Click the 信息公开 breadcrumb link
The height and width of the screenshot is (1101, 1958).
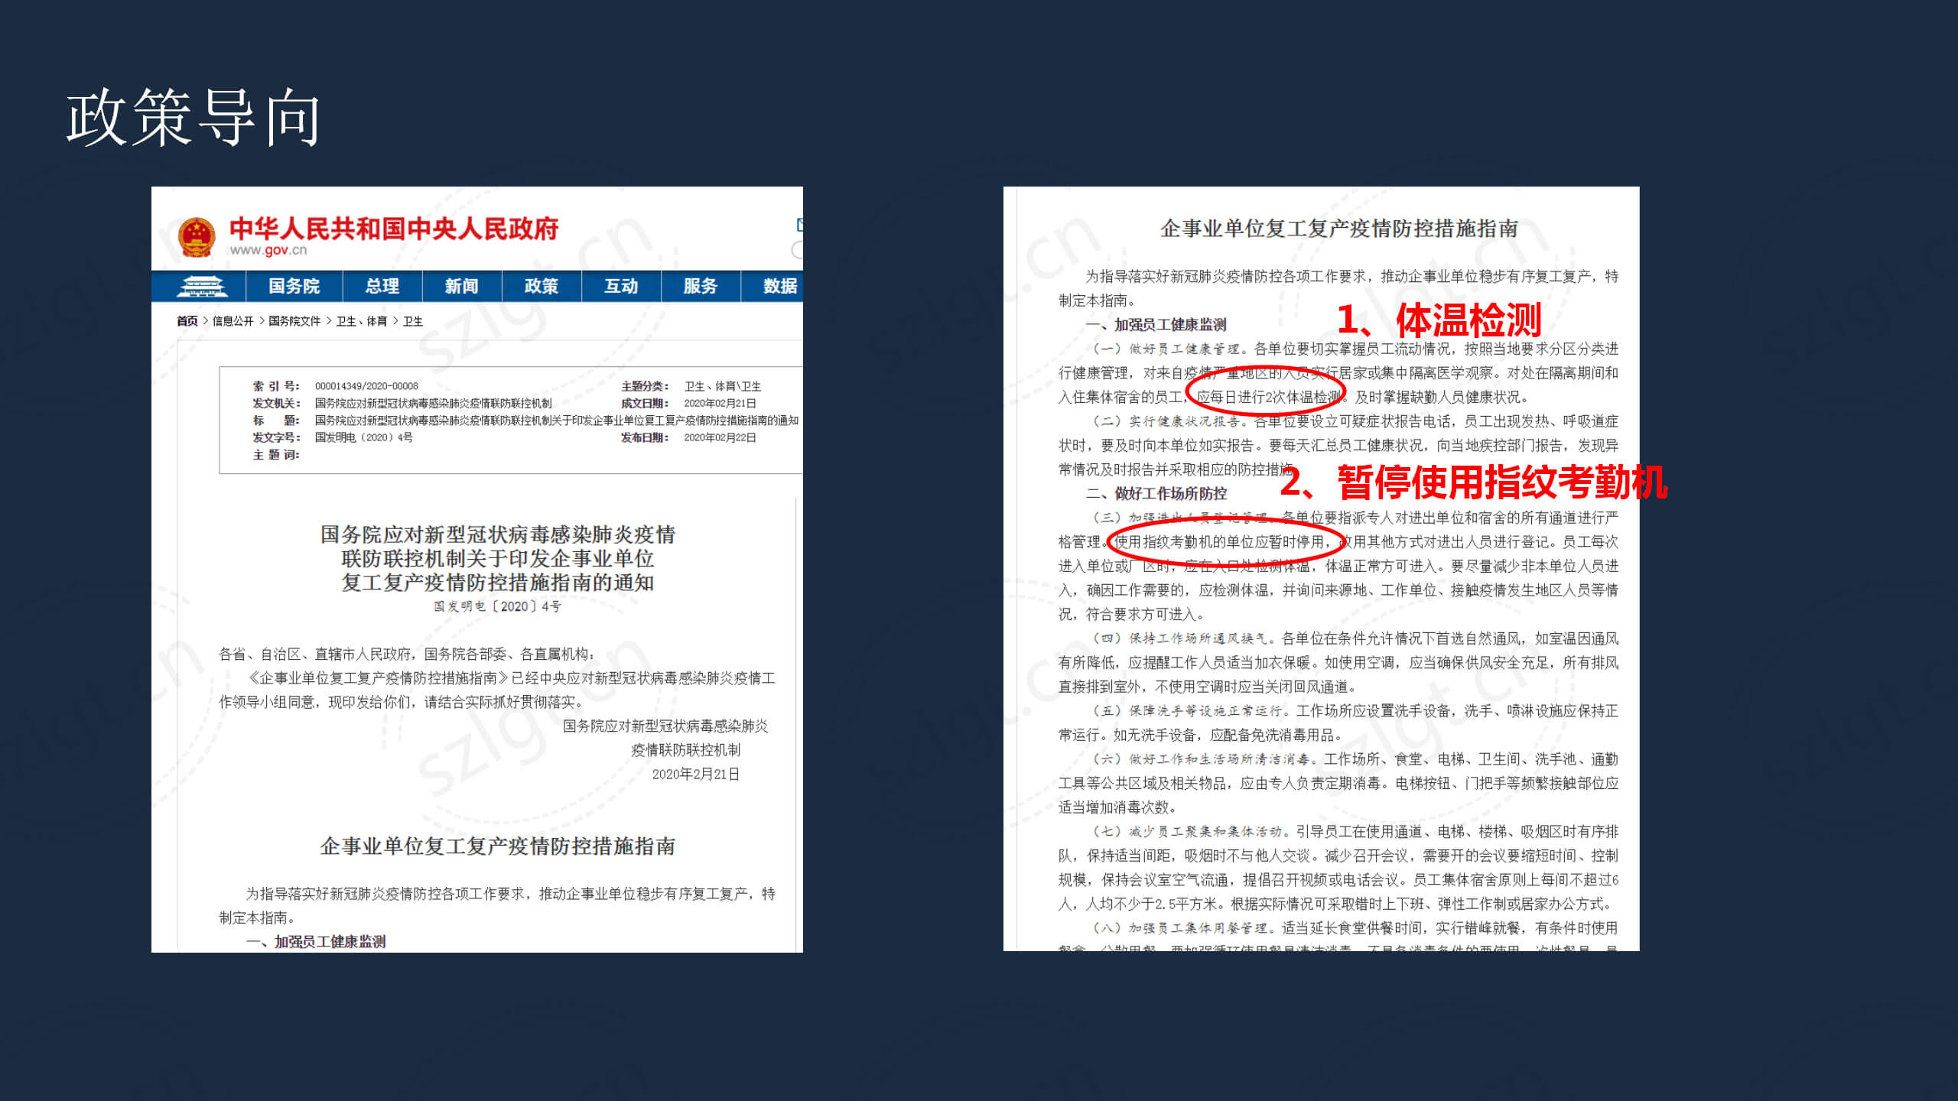233,321
